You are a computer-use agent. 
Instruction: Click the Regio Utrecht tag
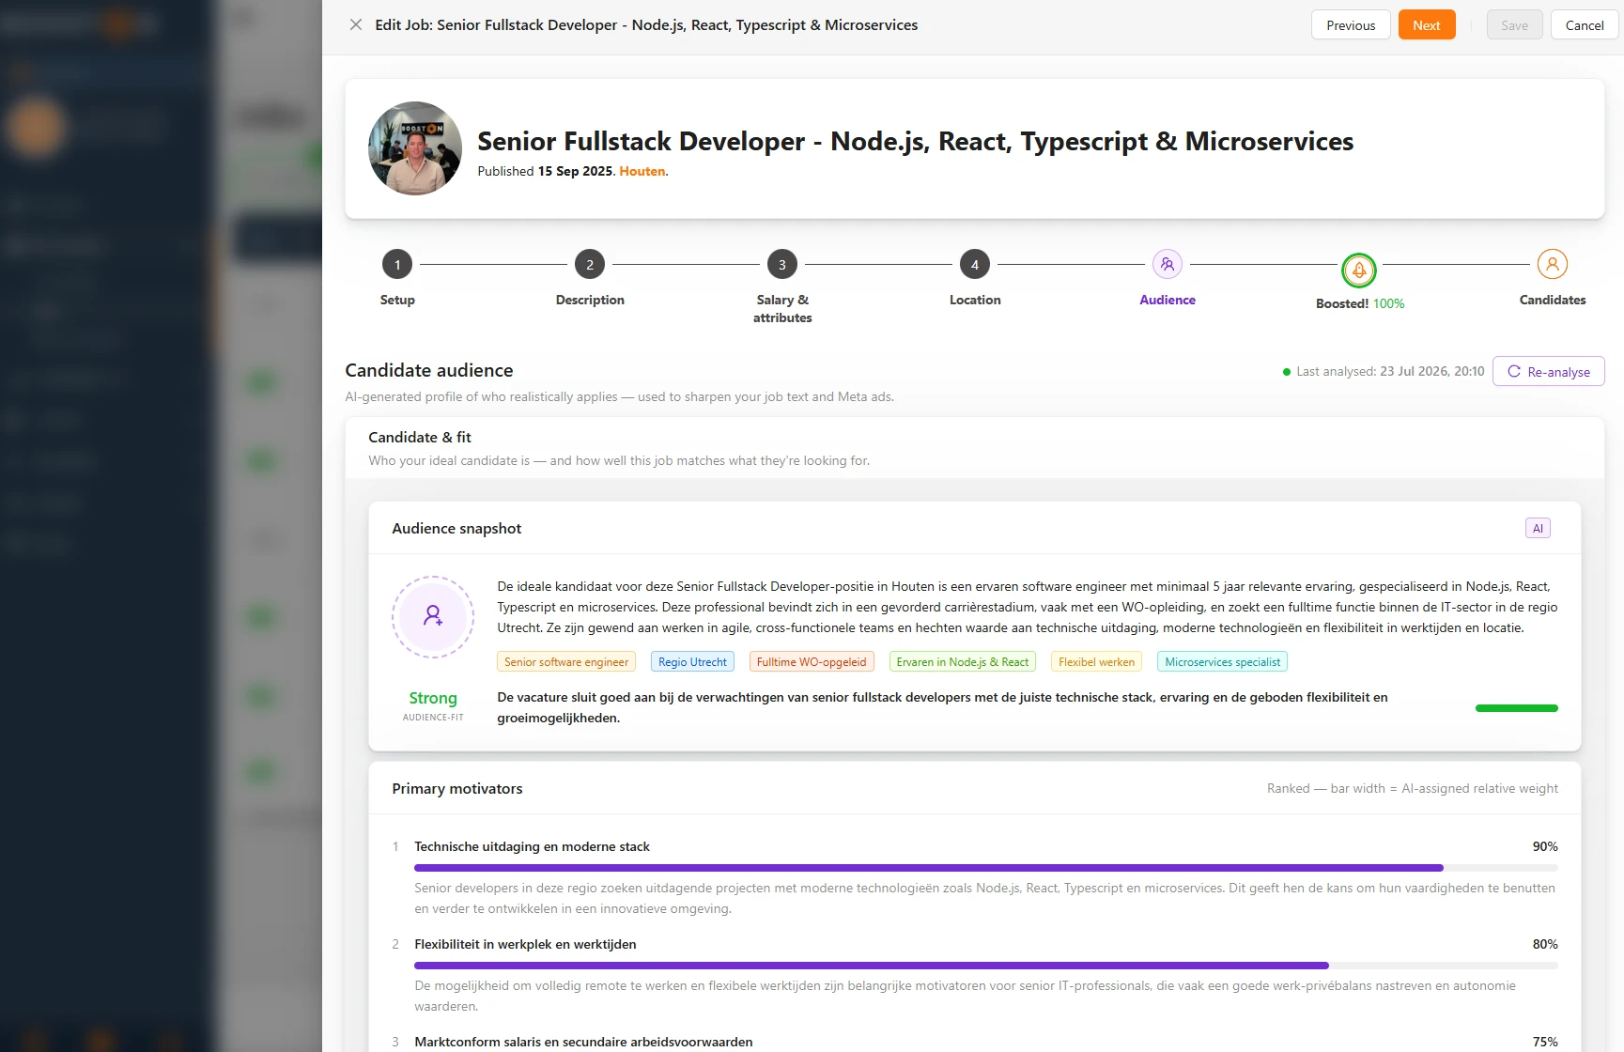[x=692, y=662]
